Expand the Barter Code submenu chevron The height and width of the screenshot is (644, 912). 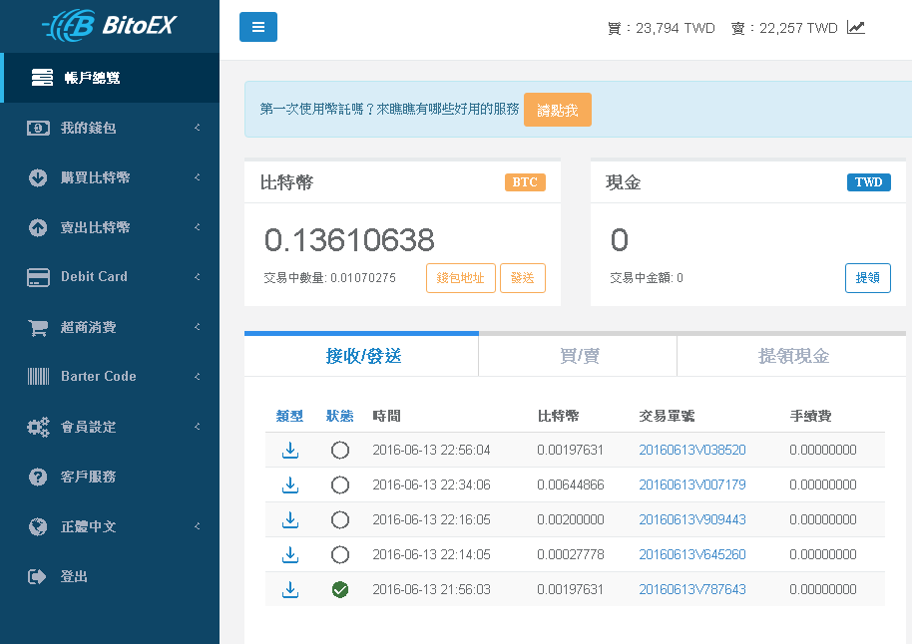[x=198, y=376]
